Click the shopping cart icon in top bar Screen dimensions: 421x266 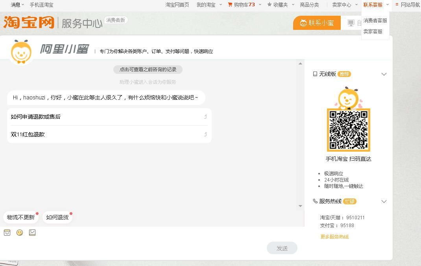pos(230,5)
